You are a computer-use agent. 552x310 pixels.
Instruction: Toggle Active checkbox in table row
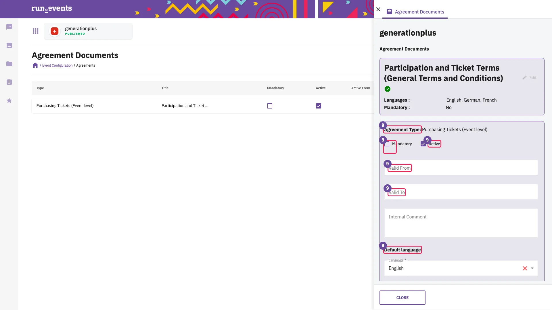[x=319, y=106]
